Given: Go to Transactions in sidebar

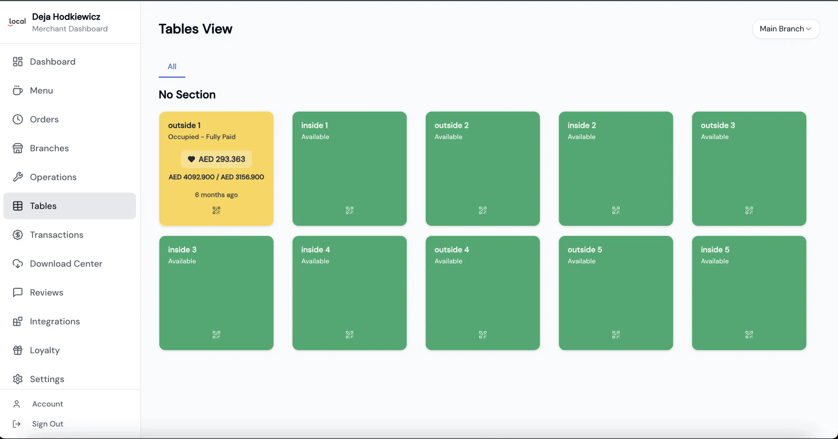Looking at the screenshot, I should pos(56,235).
